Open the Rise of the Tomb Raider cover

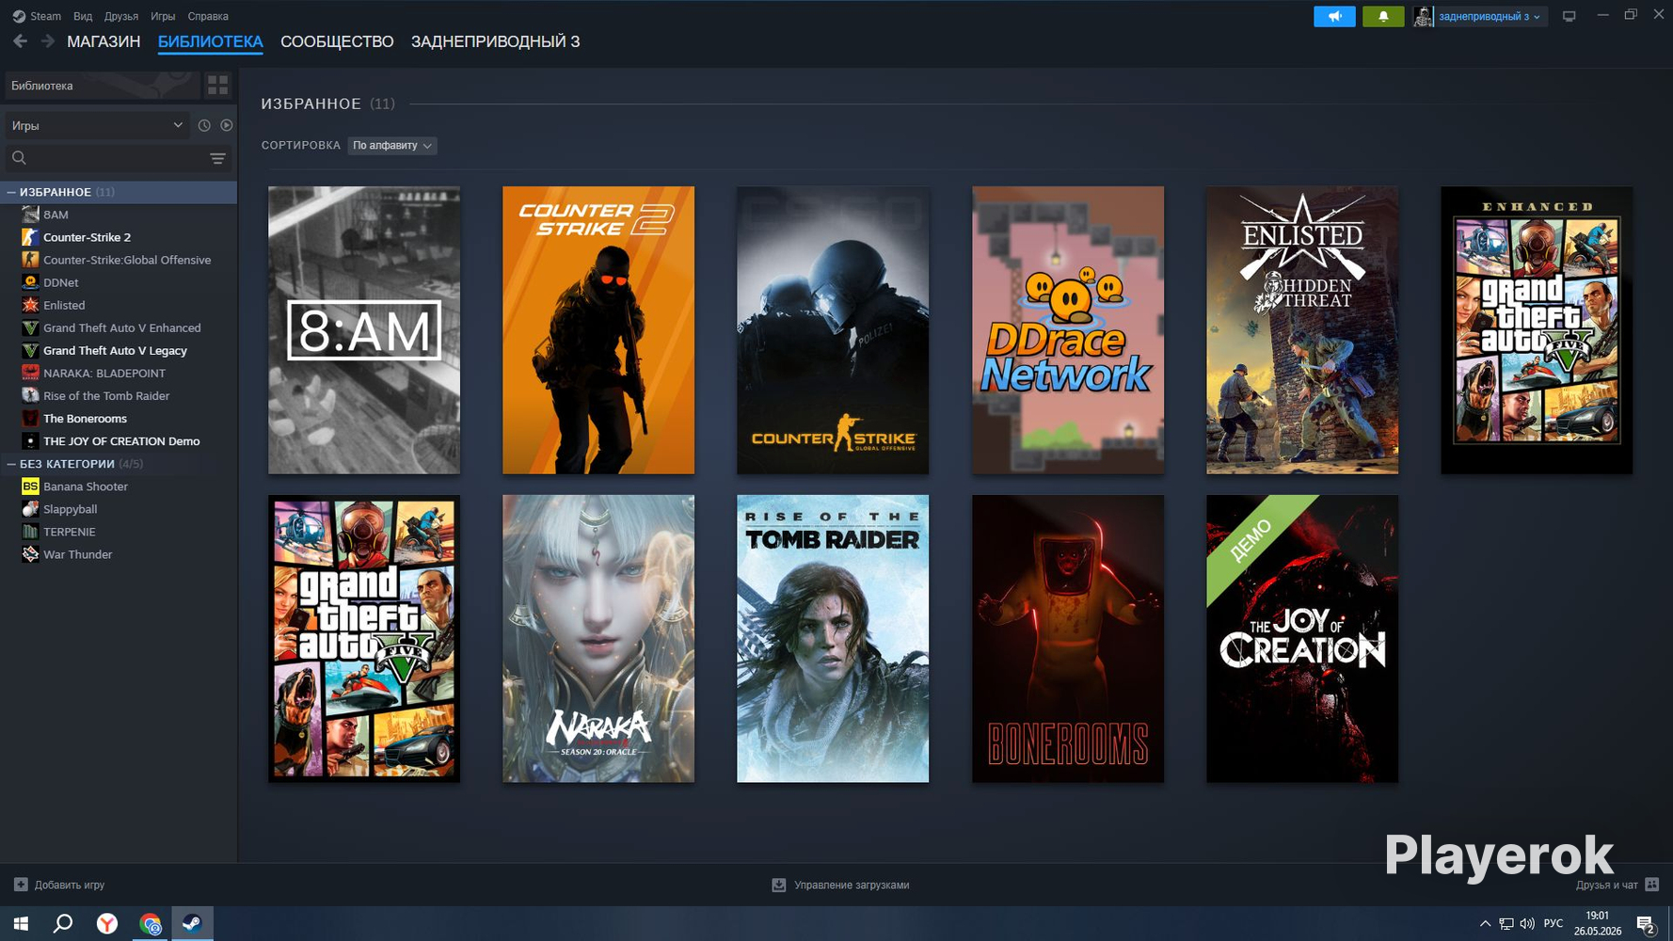[833, 639]
